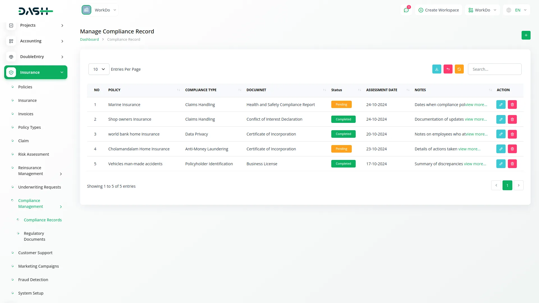The image size is (539, 303).
Task: Click the orange refresh icon
Action: pos(459,69)
